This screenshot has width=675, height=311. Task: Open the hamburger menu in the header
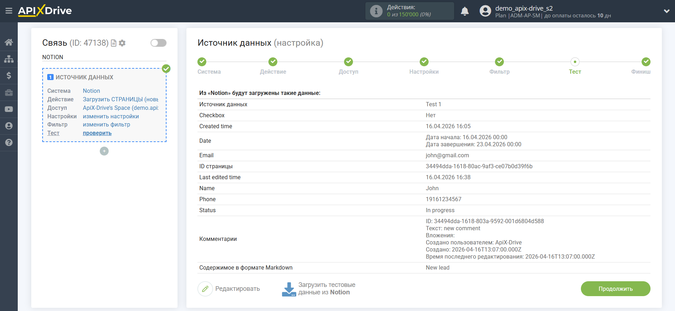click(9, 11)
